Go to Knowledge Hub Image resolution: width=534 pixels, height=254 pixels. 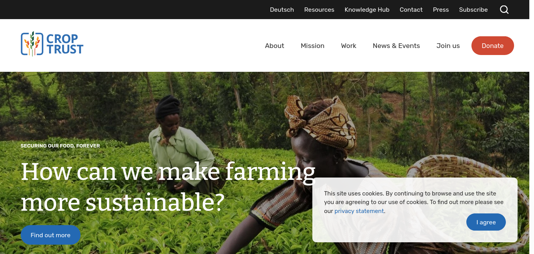click(x=367, y=10)
